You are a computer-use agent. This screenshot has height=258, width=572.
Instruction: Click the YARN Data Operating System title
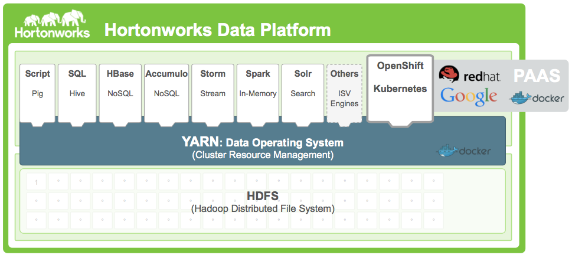262,142
